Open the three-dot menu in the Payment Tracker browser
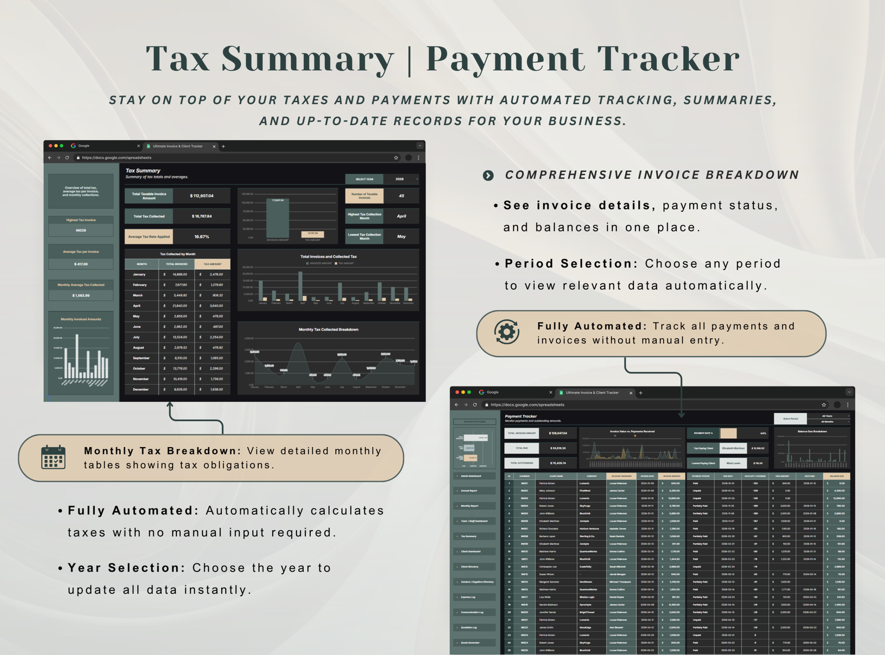Image resolution: width=885 pixels, height=655 pixels. click(848, 405)
